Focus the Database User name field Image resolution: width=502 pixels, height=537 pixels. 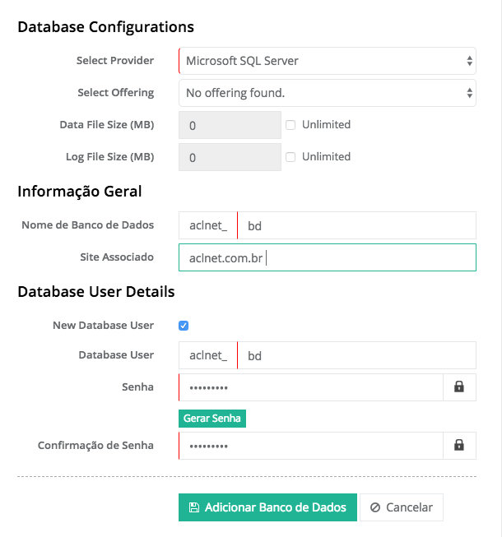[x=356, y=355]
